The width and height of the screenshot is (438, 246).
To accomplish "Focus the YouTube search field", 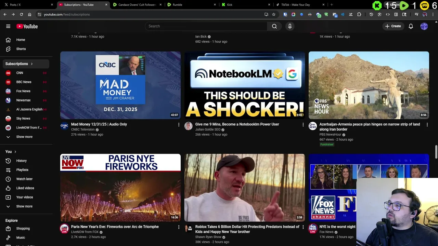I will tap(206, 26).
